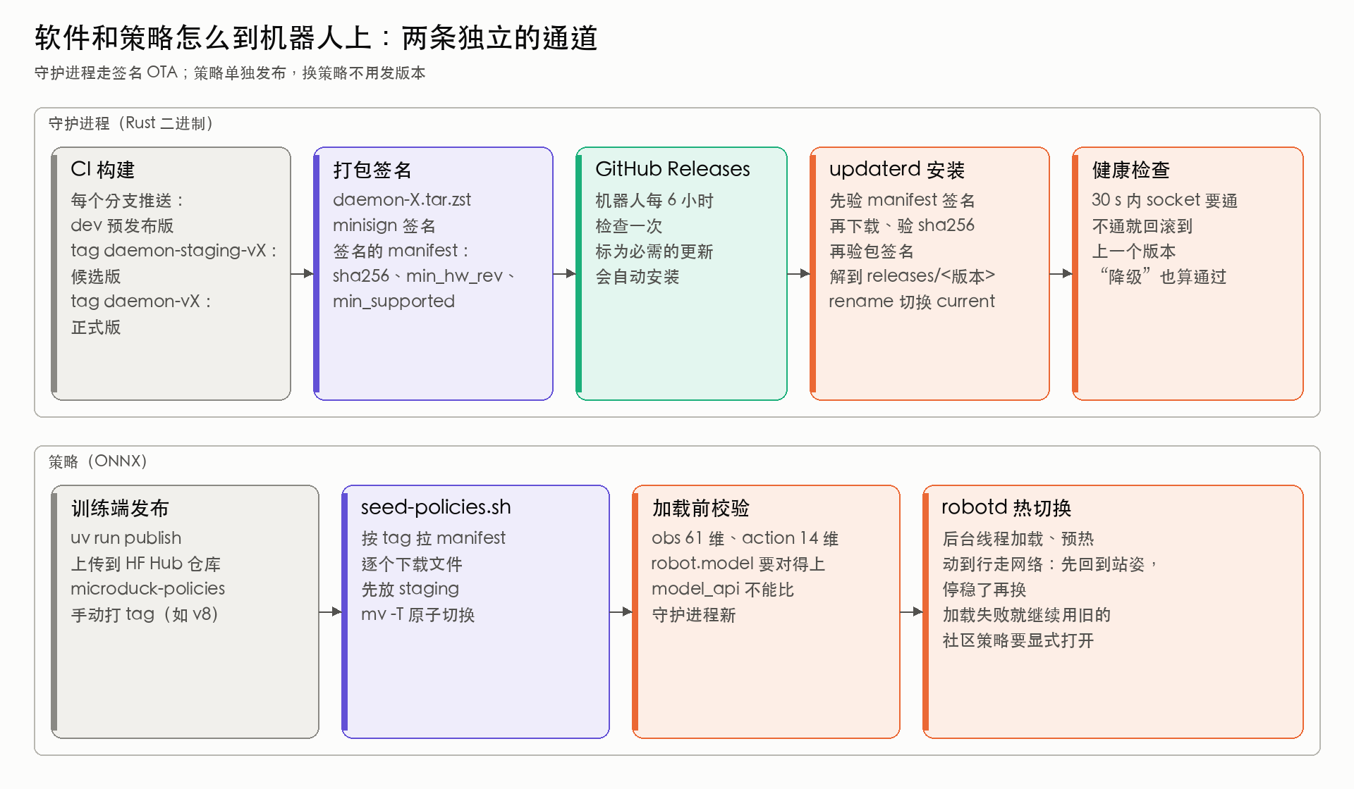Click the main title 软件和策略怎么到机器人上
Viewport: 1354px width, 789px height.
[x=203, y=38]
